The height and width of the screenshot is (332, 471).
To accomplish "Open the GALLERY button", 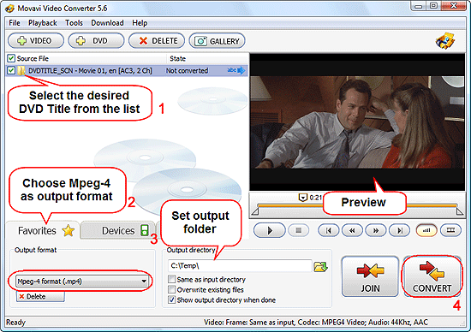I will pos(217,41).
